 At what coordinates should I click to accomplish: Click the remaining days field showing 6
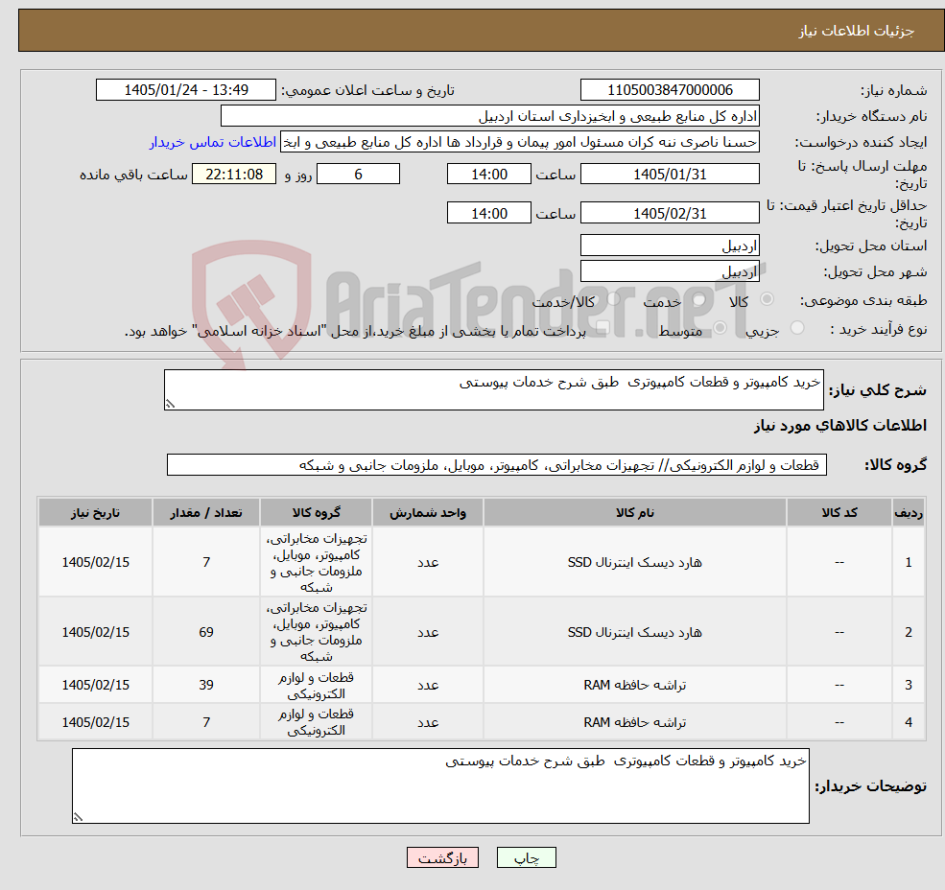(358, 175)
